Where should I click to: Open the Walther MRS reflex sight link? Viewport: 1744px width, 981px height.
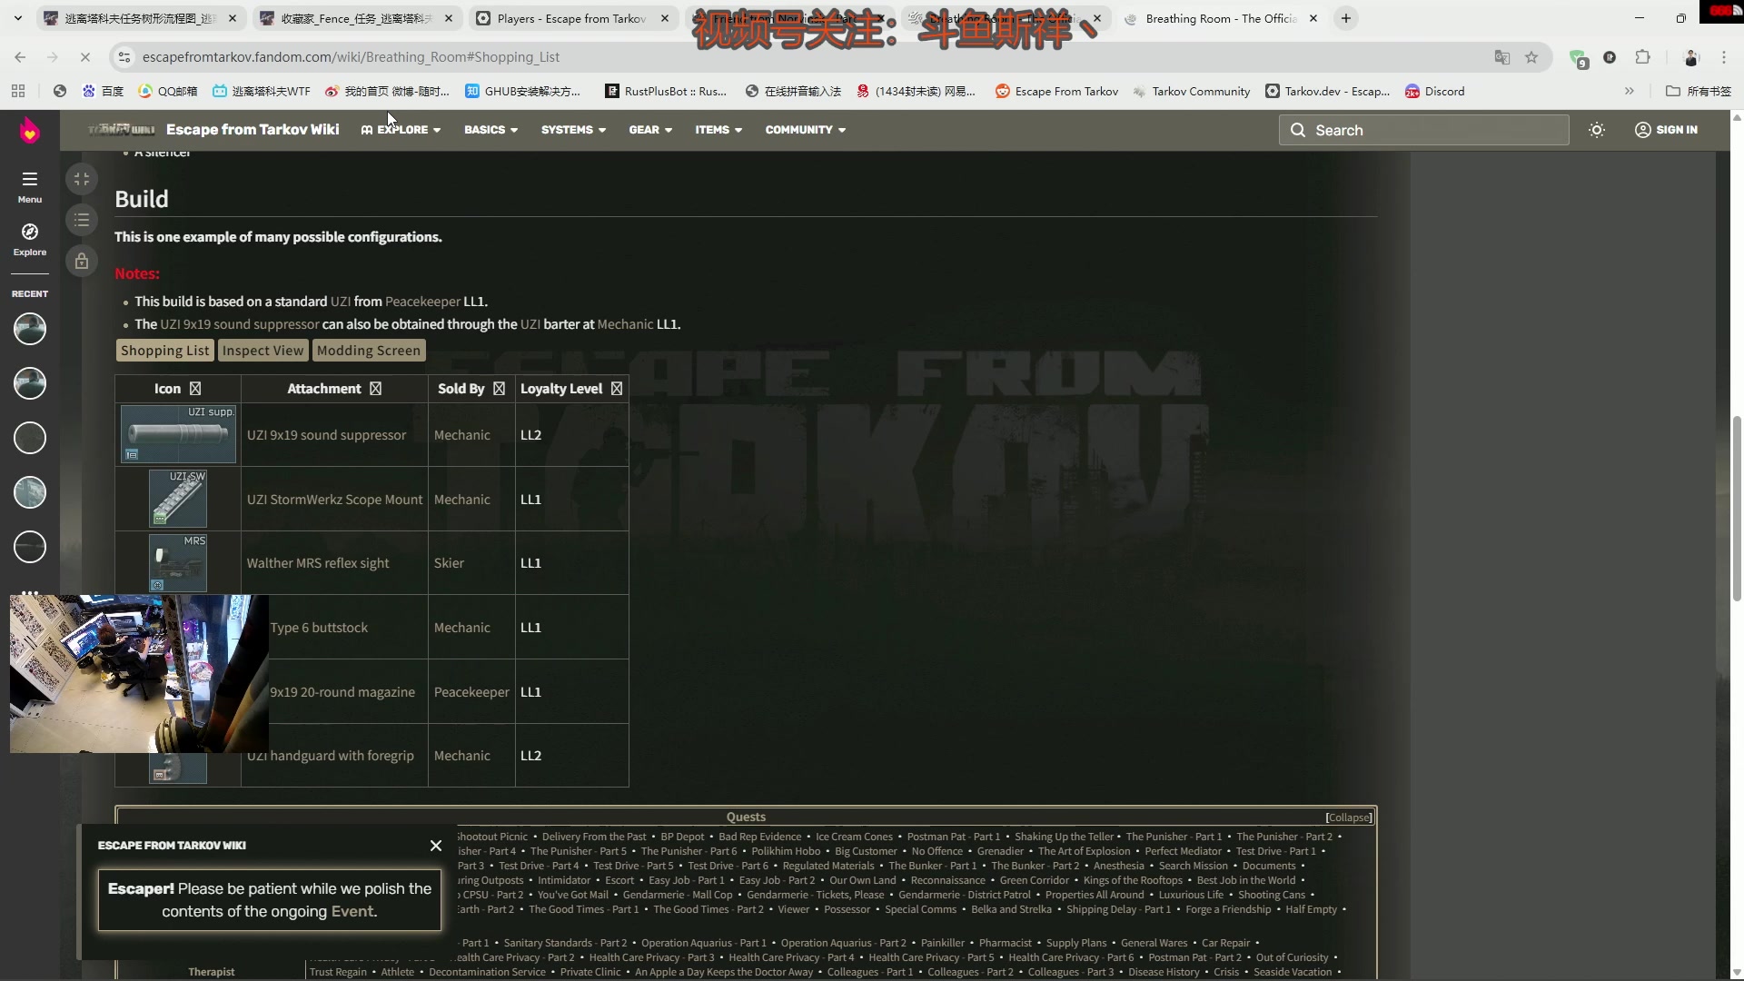318,563
